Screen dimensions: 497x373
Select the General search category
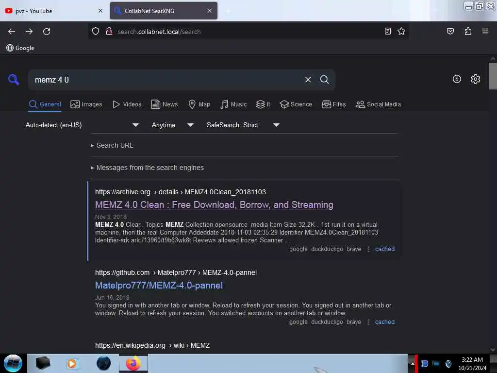(45, 104)
